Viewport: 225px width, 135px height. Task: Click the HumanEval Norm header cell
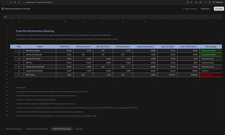(x=123, y=46)
